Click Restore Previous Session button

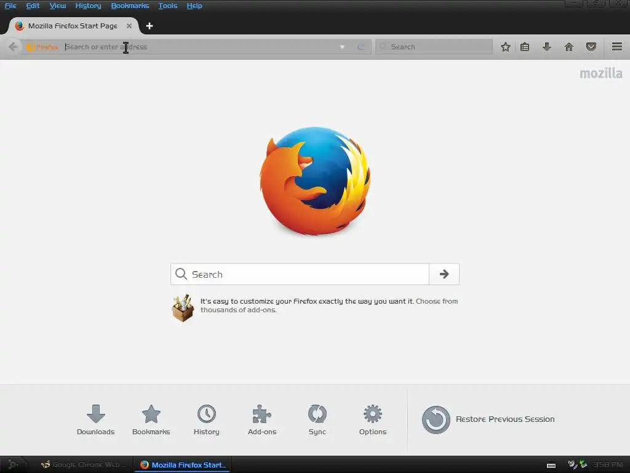[488, 419]
